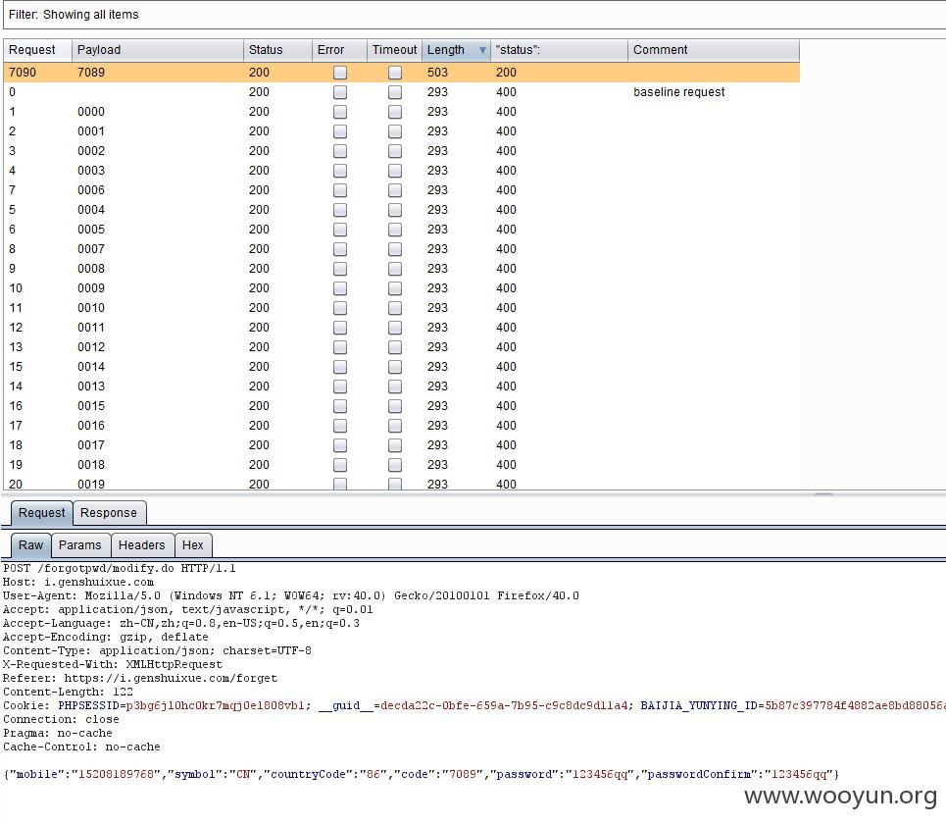The width and height of the screenshot is (946, 824).
Task: Toggle Timeout checkbox for payload 0018 row
Action: tap(395, 465)
